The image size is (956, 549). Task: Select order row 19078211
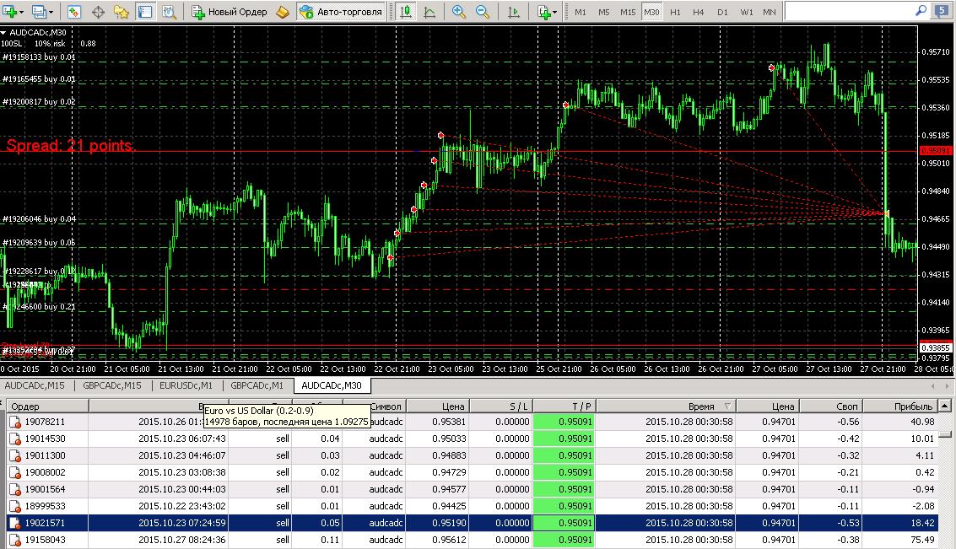click(473, 422)
